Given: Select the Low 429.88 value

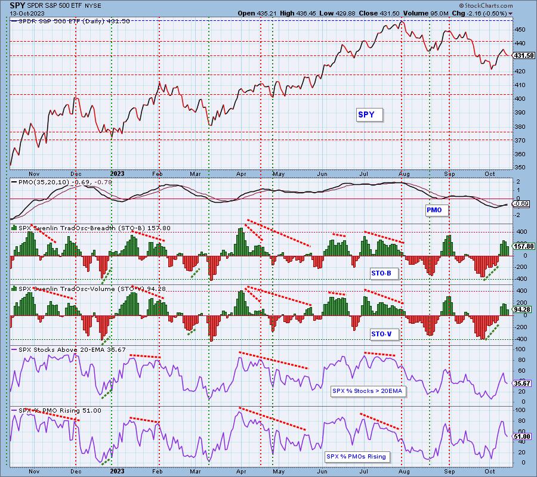Looking at the screenshot, I should tap(338, 13).
